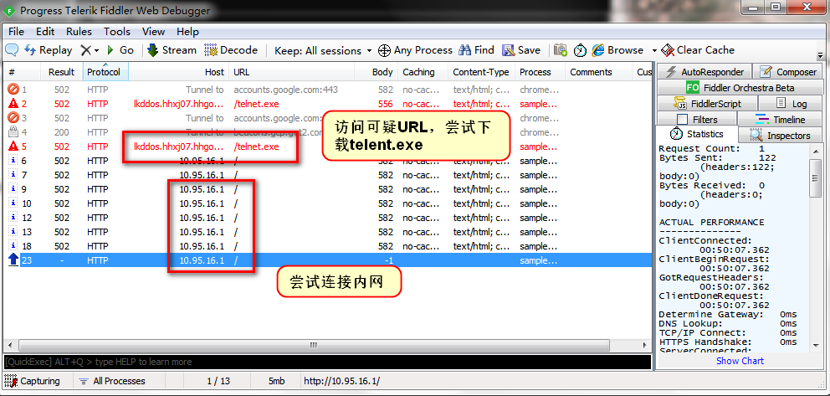Screen dimensions: 830x396
Task: Sort by Protocol column header
Action: tap(105, 72)
